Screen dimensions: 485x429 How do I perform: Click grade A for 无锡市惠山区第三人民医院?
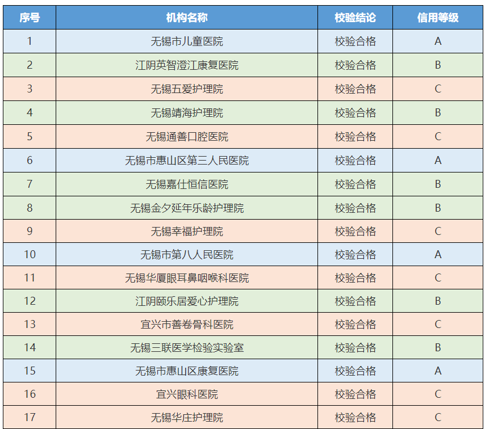[438, 160]
